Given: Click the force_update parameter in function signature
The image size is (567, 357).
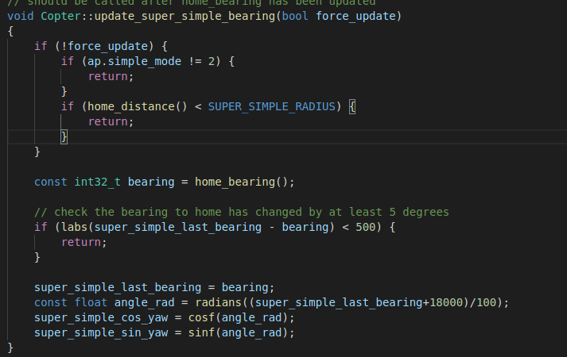Looking at the screenshot, I should tap(355, 16).
